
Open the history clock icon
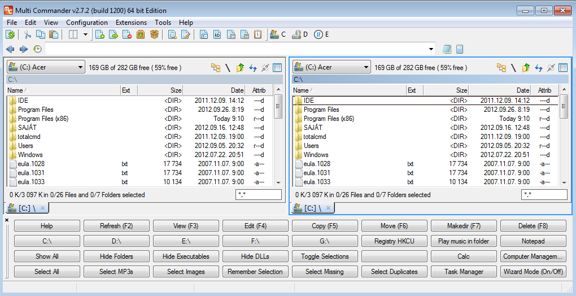(x=37, y=49)
